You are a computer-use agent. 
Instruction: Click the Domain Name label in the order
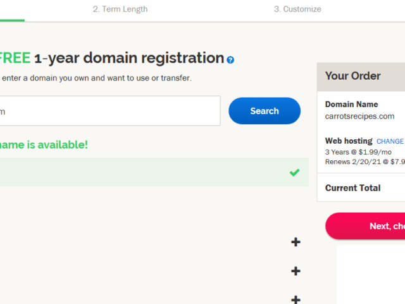[x=351, y=104]
